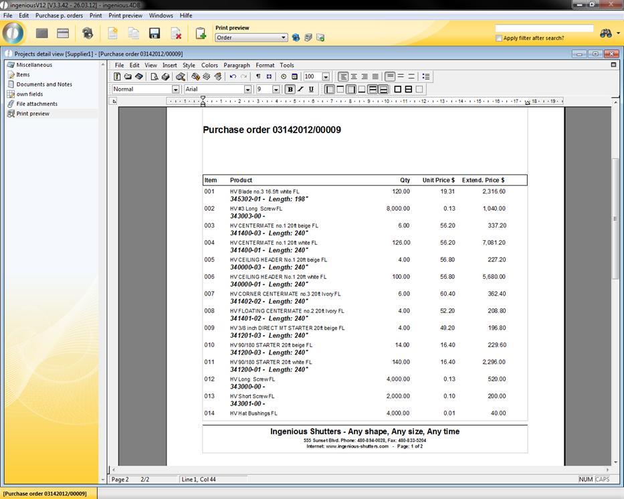
Task: Expand the Arial font dropdown
Action: point(247,89)
